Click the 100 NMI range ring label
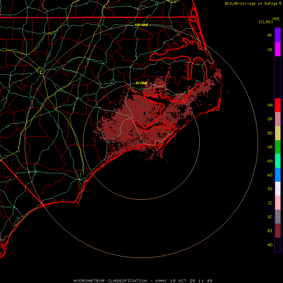This screenshot has height=283, width=283. click(x=141, y=25)
